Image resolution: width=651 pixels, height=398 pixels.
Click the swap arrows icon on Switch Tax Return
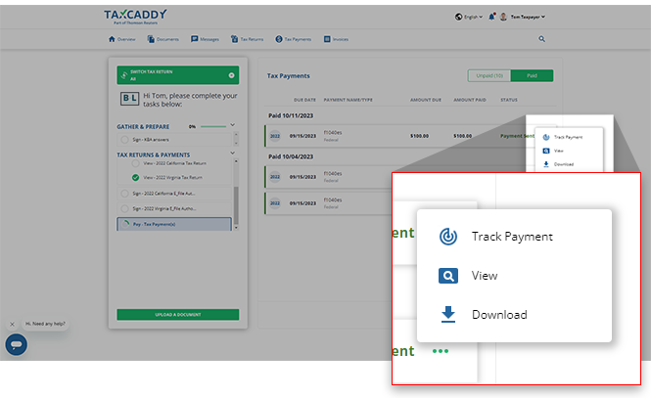pyautogui.click(x=124, y=75)
